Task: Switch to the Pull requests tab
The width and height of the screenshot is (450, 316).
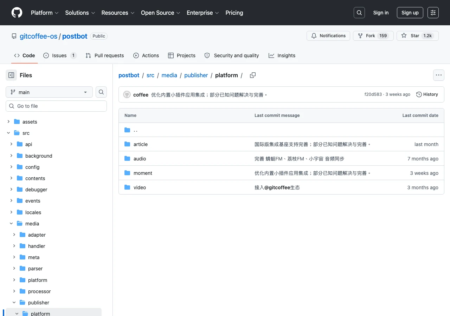Action: [105, 55]
